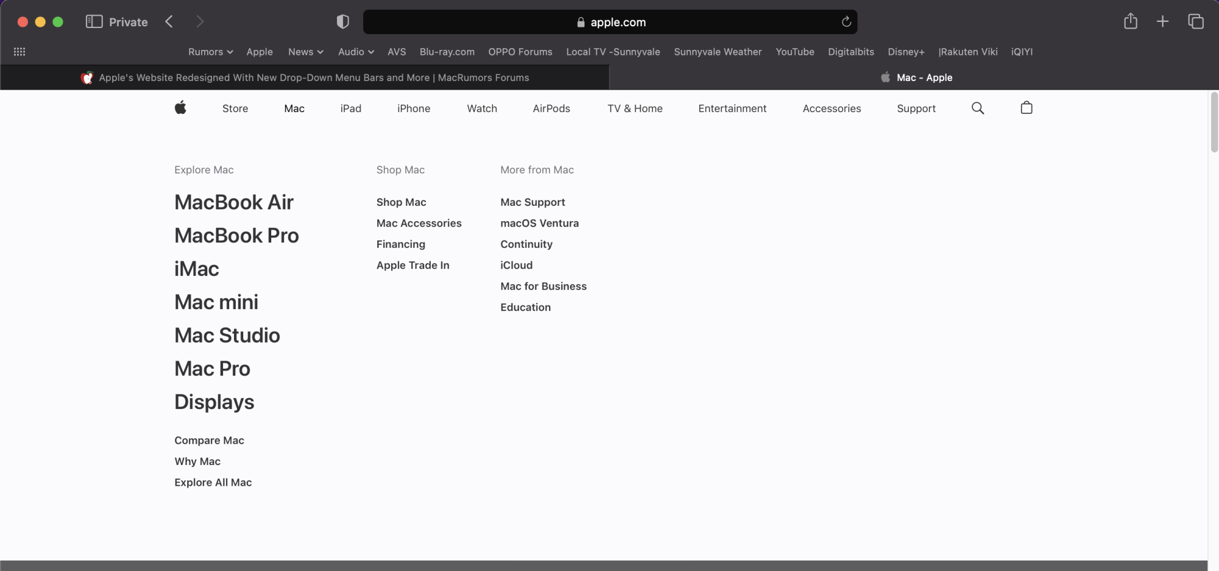1219x571 pixels.
Task: Open the Apple bookmark
Action: [260, 52]
